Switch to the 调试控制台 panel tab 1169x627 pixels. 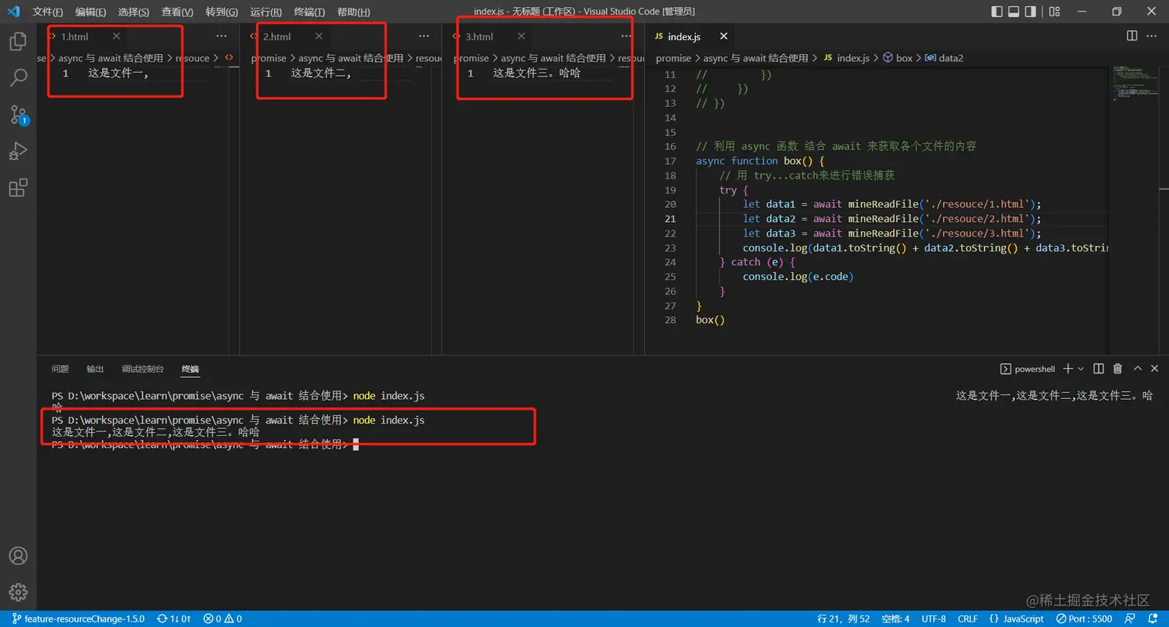pos(142,369)
